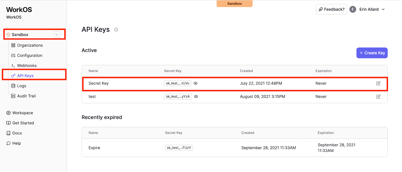Screen dimensions: 402x172
Task: Click the Configuration sliders icon
Action: pyautogui.click(x=13, y=55)
